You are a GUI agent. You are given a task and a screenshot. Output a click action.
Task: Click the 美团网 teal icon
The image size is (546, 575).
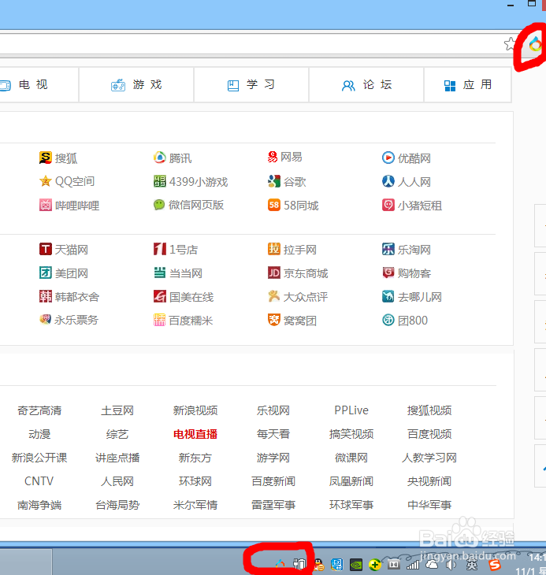[x=46, y=273]
